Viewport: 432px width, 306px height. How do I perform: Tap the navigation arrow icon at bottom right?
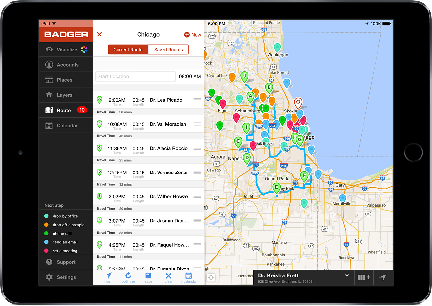383,277
